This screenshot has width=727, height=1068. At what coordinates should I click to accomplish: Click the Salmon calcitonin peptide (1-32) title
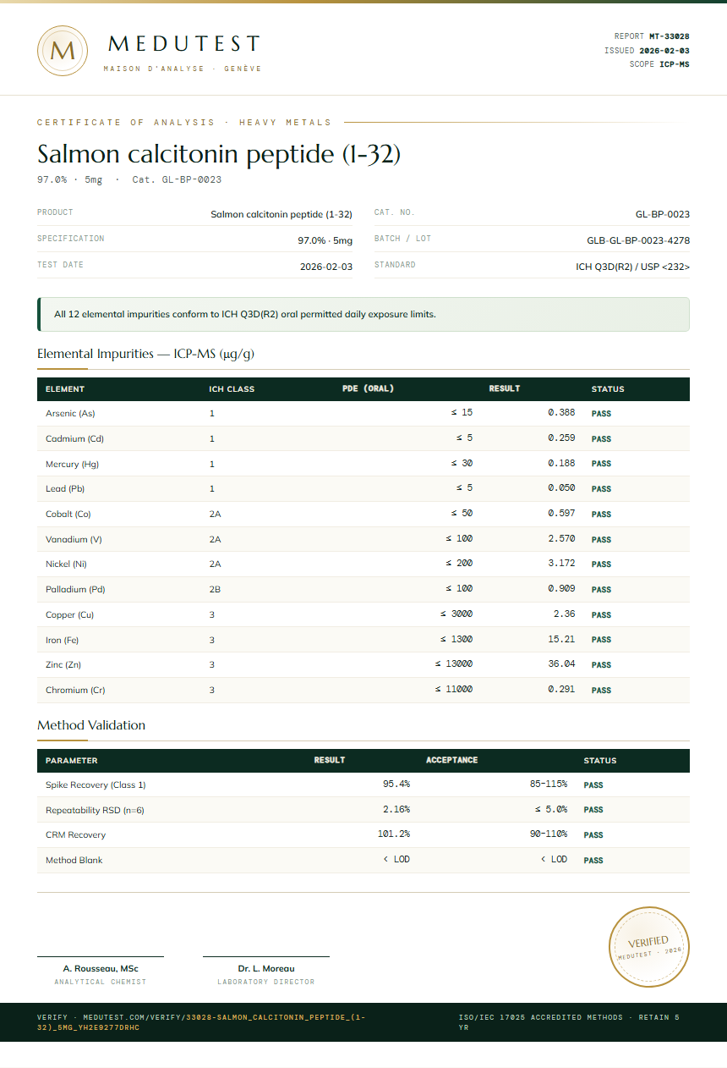click(219, 154)
